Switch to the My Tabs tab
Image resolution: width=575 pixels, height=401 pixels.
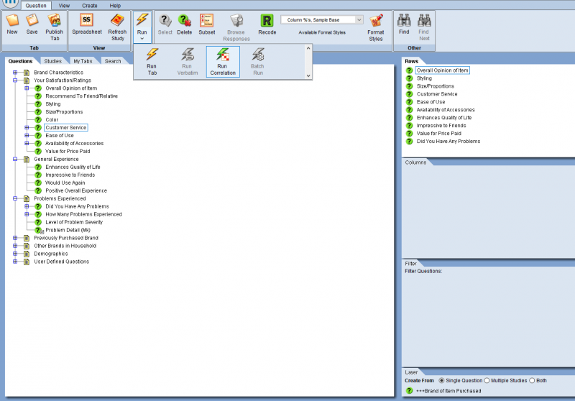(83, 61)
